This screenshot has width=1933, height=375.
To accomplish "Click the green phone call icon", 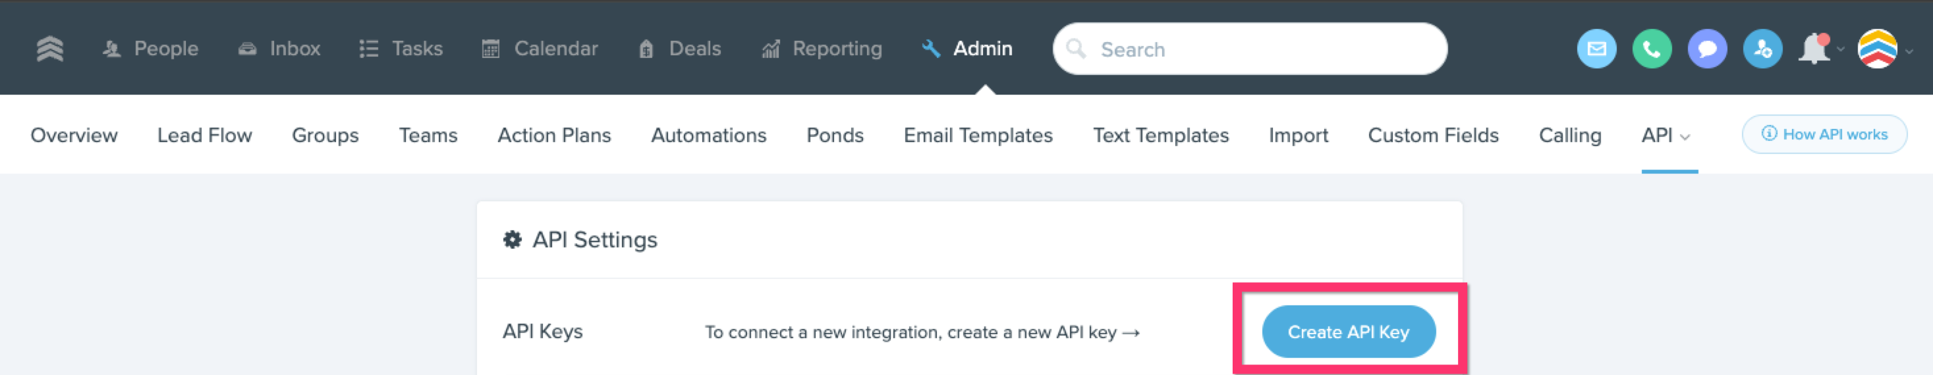I will [1652, 49].
